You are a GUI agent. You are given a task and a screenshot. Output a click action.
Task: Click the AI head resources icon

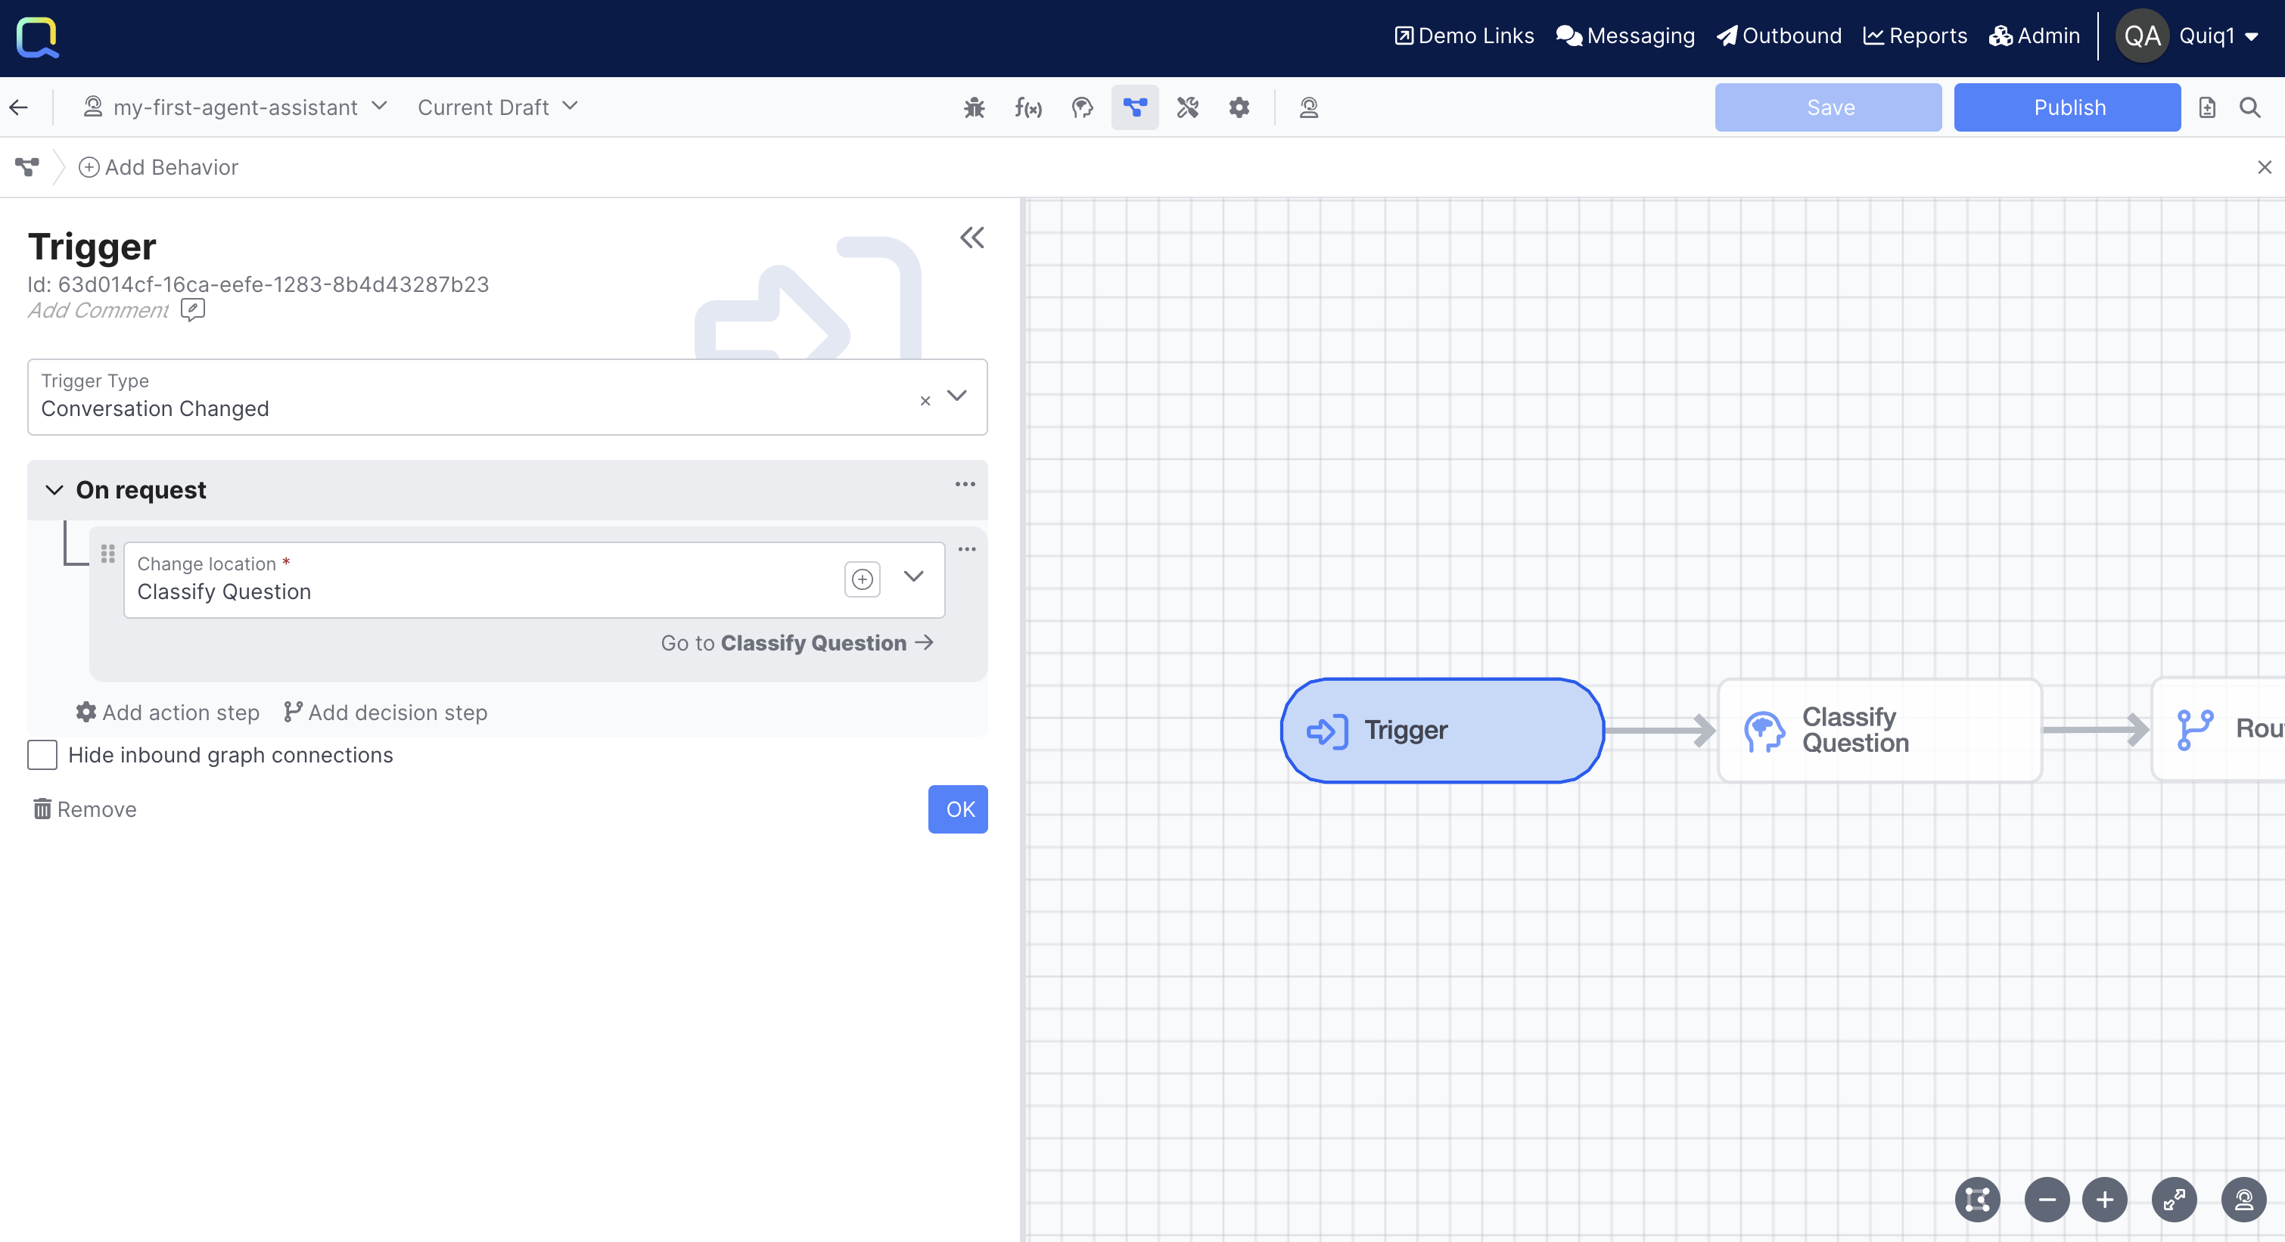point(1081,107)
